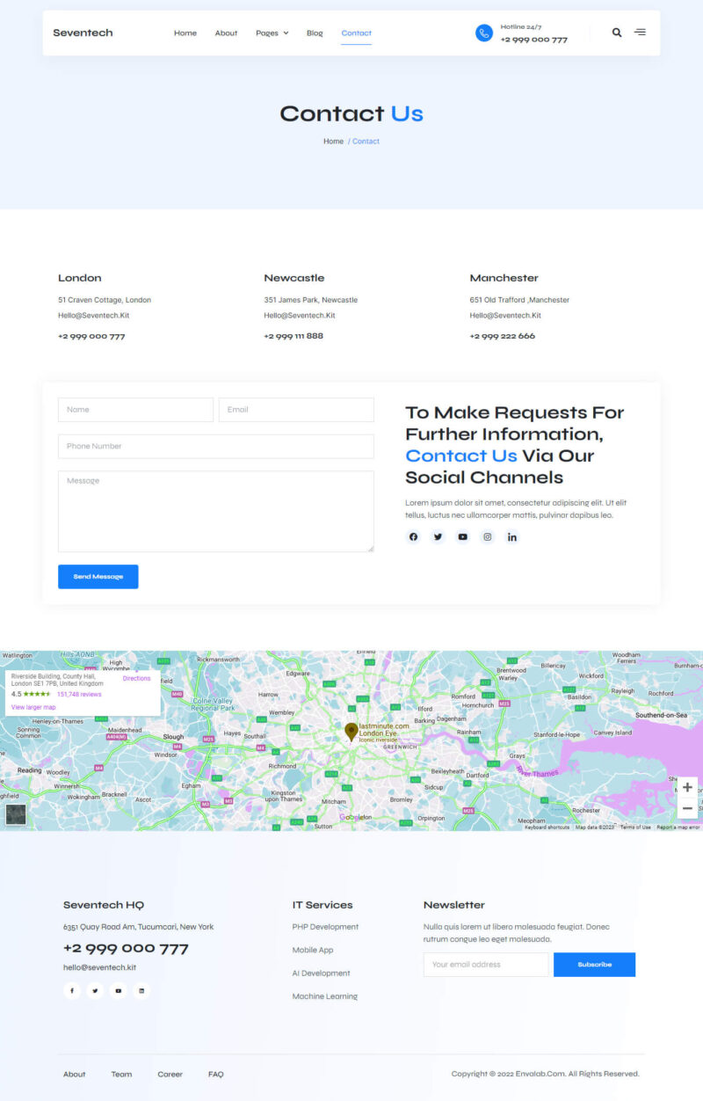The height and width of the screenshot is (1101, 703).
Task: Open LinkedIn icon beside the contact form
Action: (x=512, y=537)
